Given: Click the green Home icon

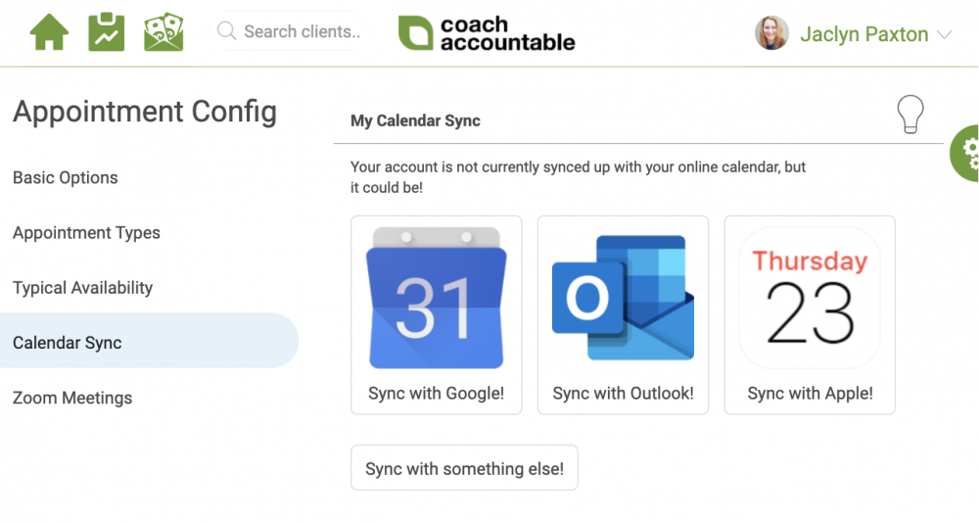Looking at the screenshot, I should click(49, 32).
